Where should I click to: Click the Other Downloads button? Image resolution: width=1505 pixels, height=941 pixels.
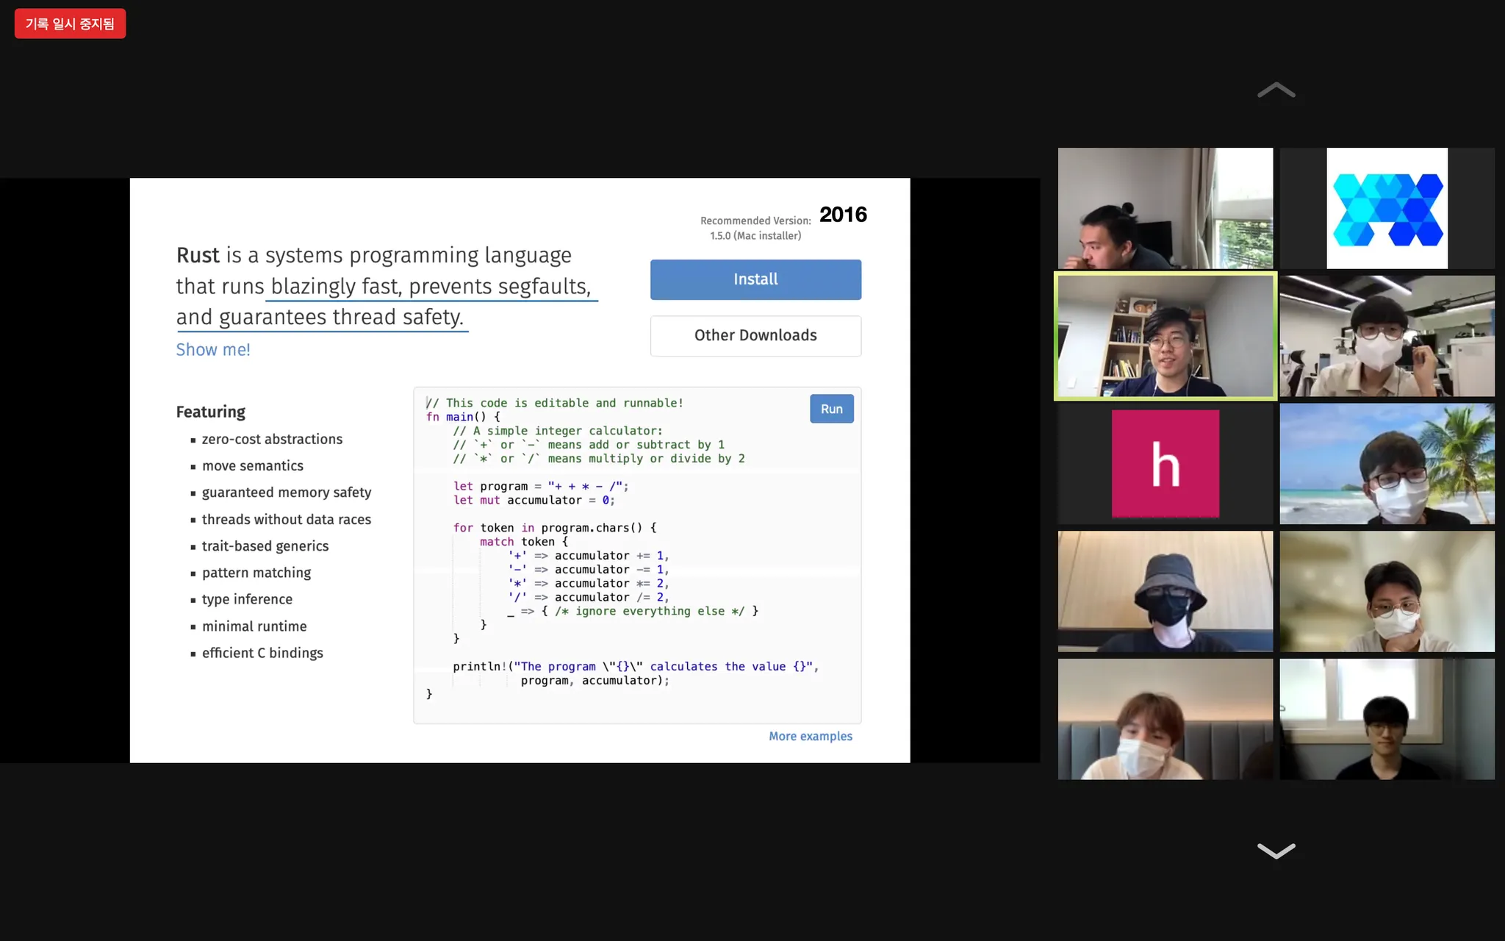755,336
